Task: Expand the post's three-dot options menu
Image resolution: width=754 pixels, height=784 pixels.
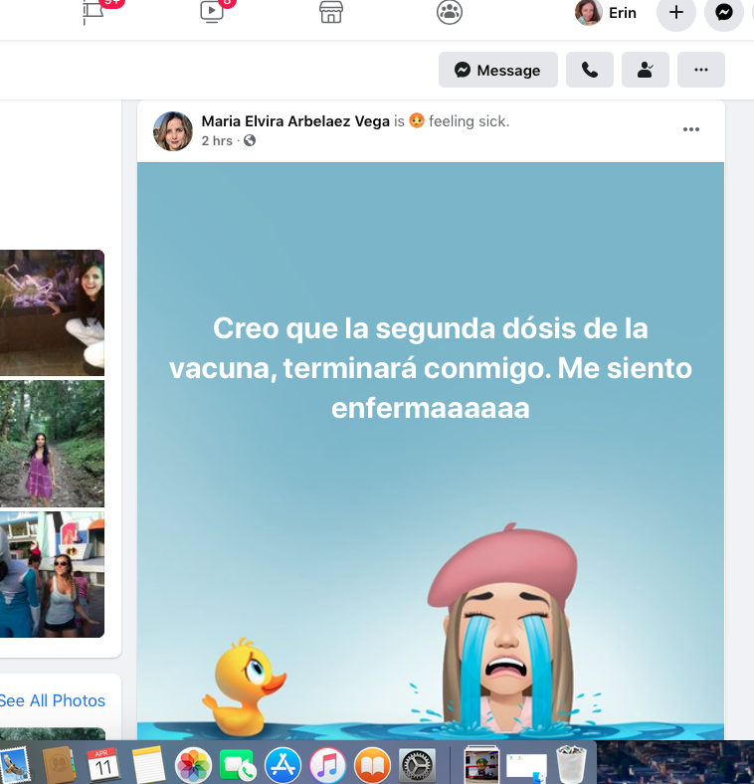Action: click(691, 129)
